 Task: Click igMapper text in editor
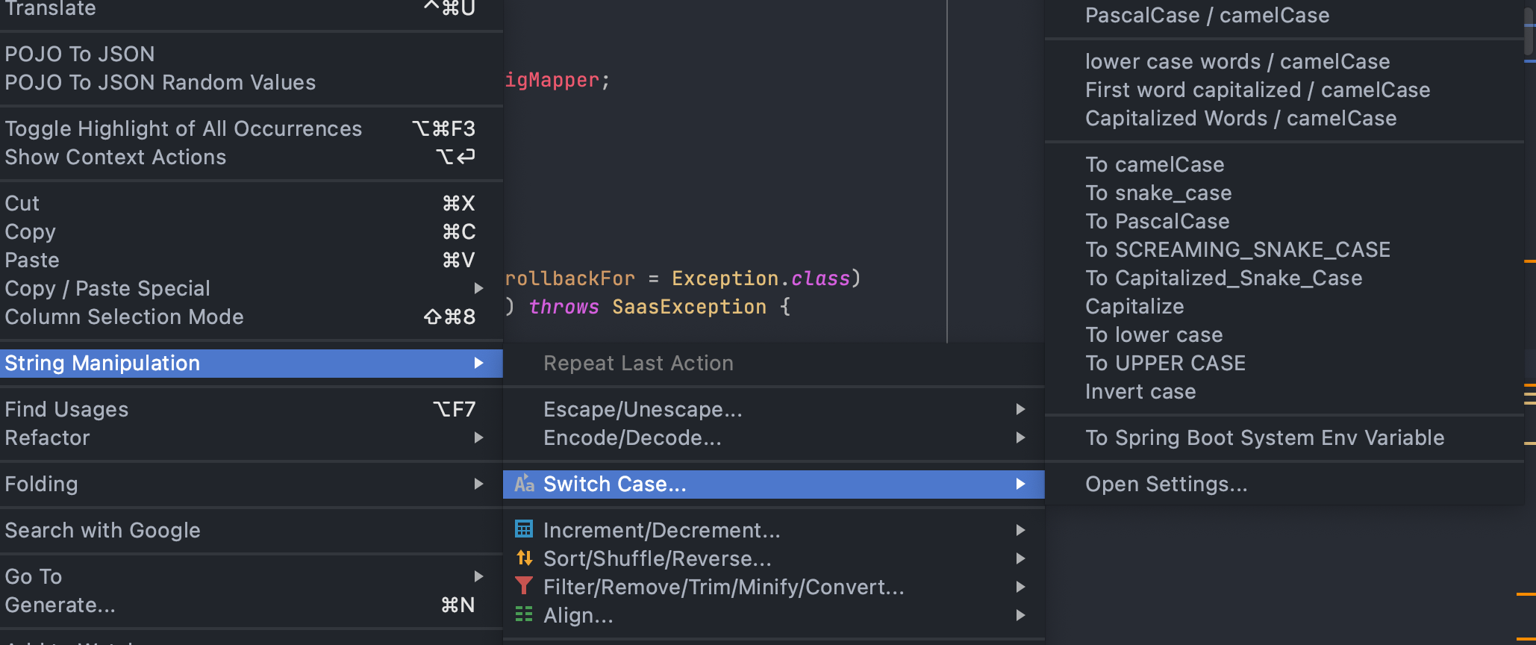(552, 81)
